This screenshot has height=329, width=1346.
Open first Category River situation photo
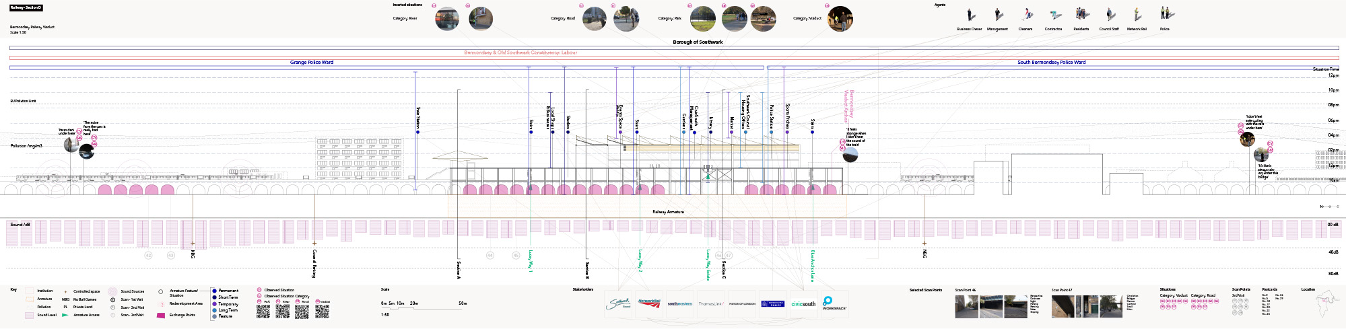[x=447, y=19]
